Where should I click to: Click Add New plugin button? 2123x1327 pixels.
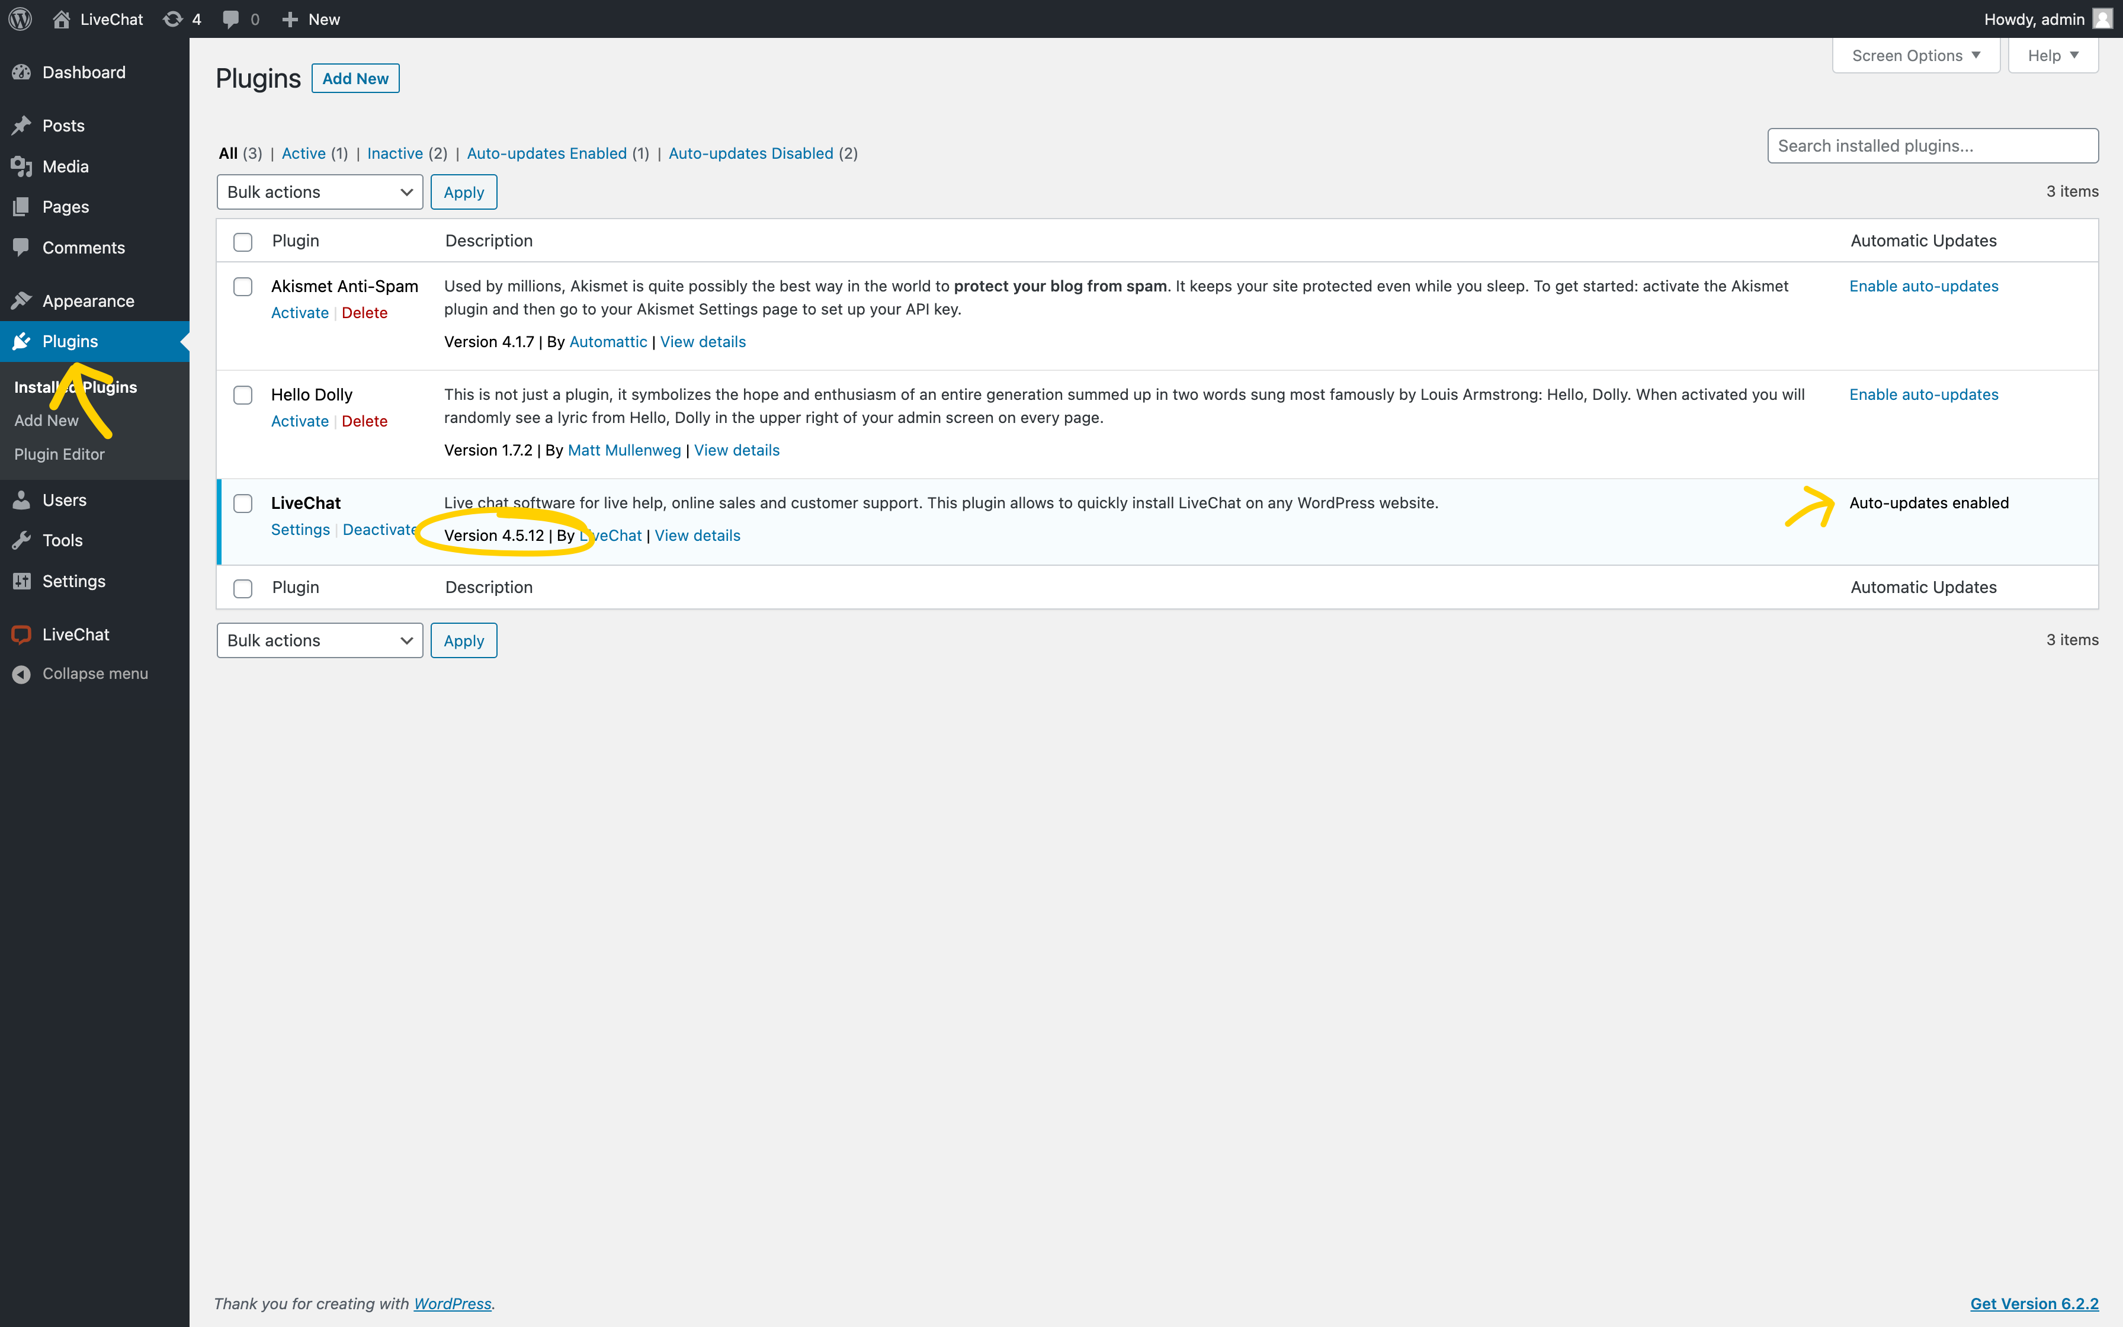[x=355, y=78]
